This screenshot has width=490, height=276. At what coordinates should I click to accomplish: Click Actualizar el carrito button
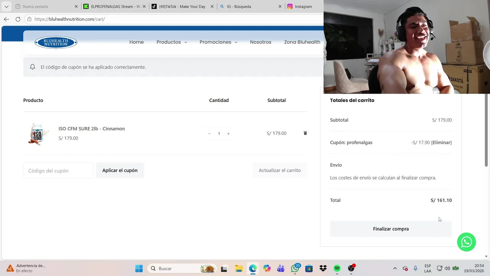tap(280, 170)
